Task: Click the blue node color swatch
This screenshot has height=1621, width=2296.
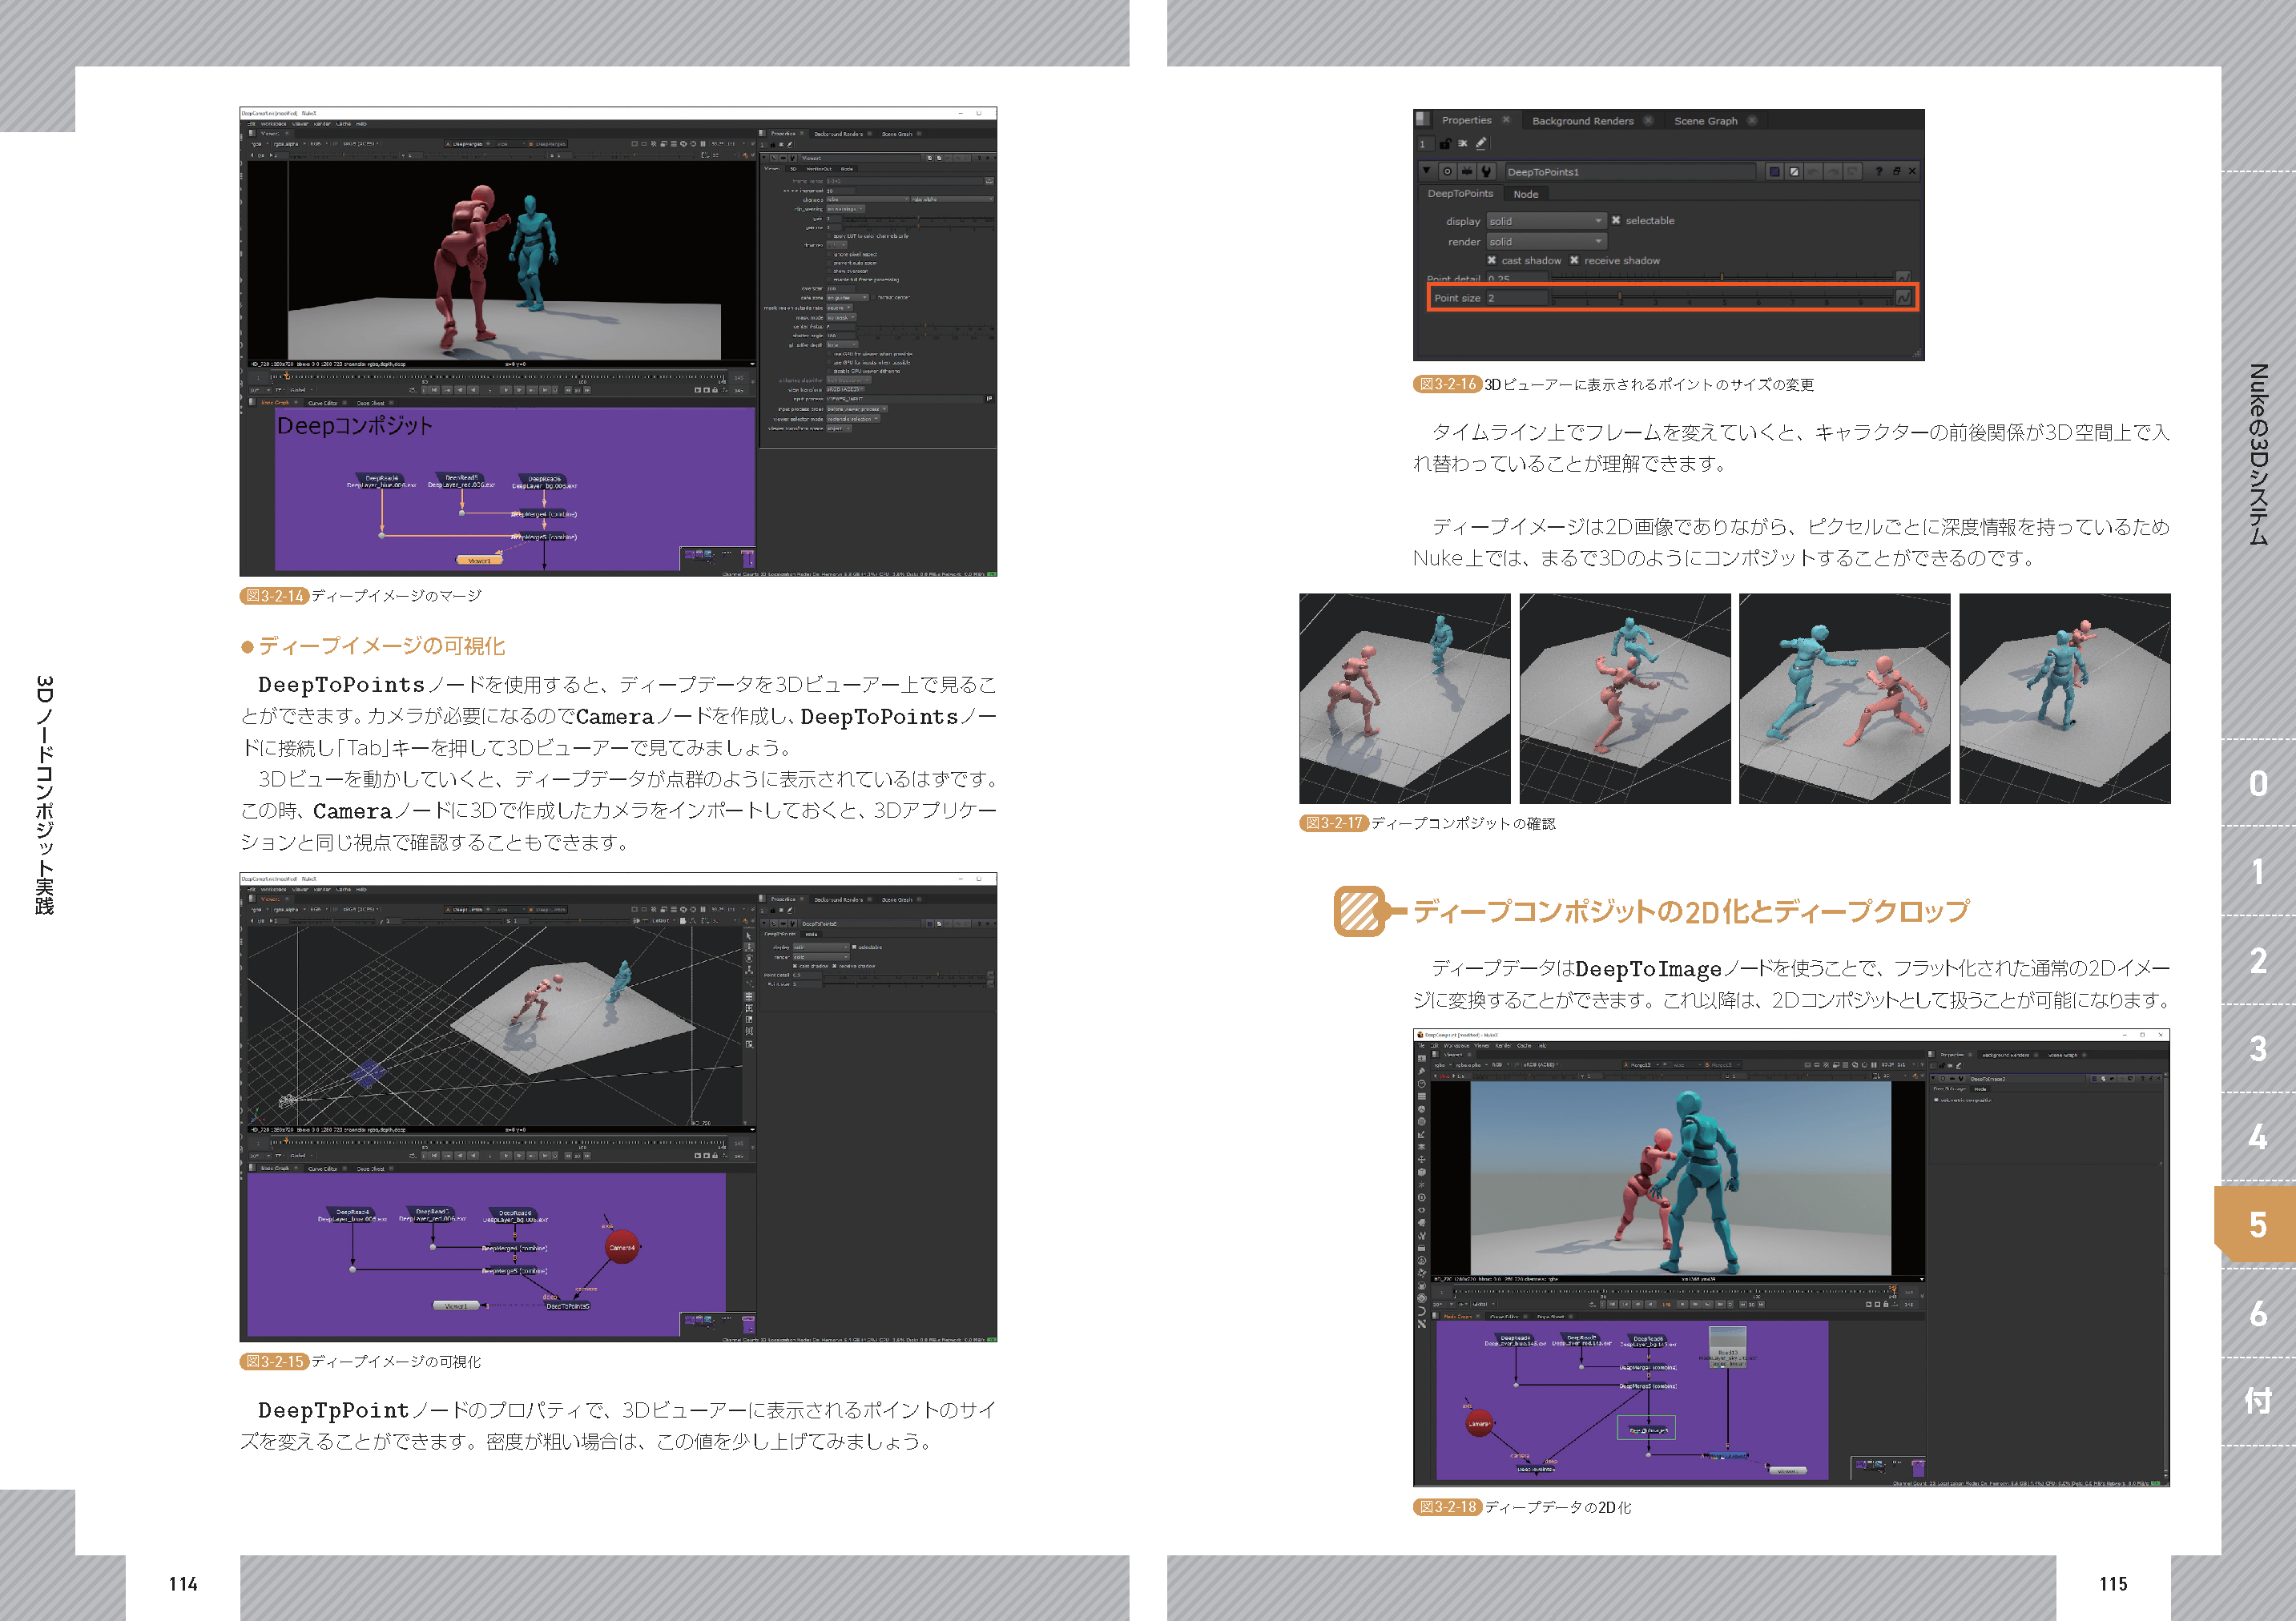Action: (1775, 172)
